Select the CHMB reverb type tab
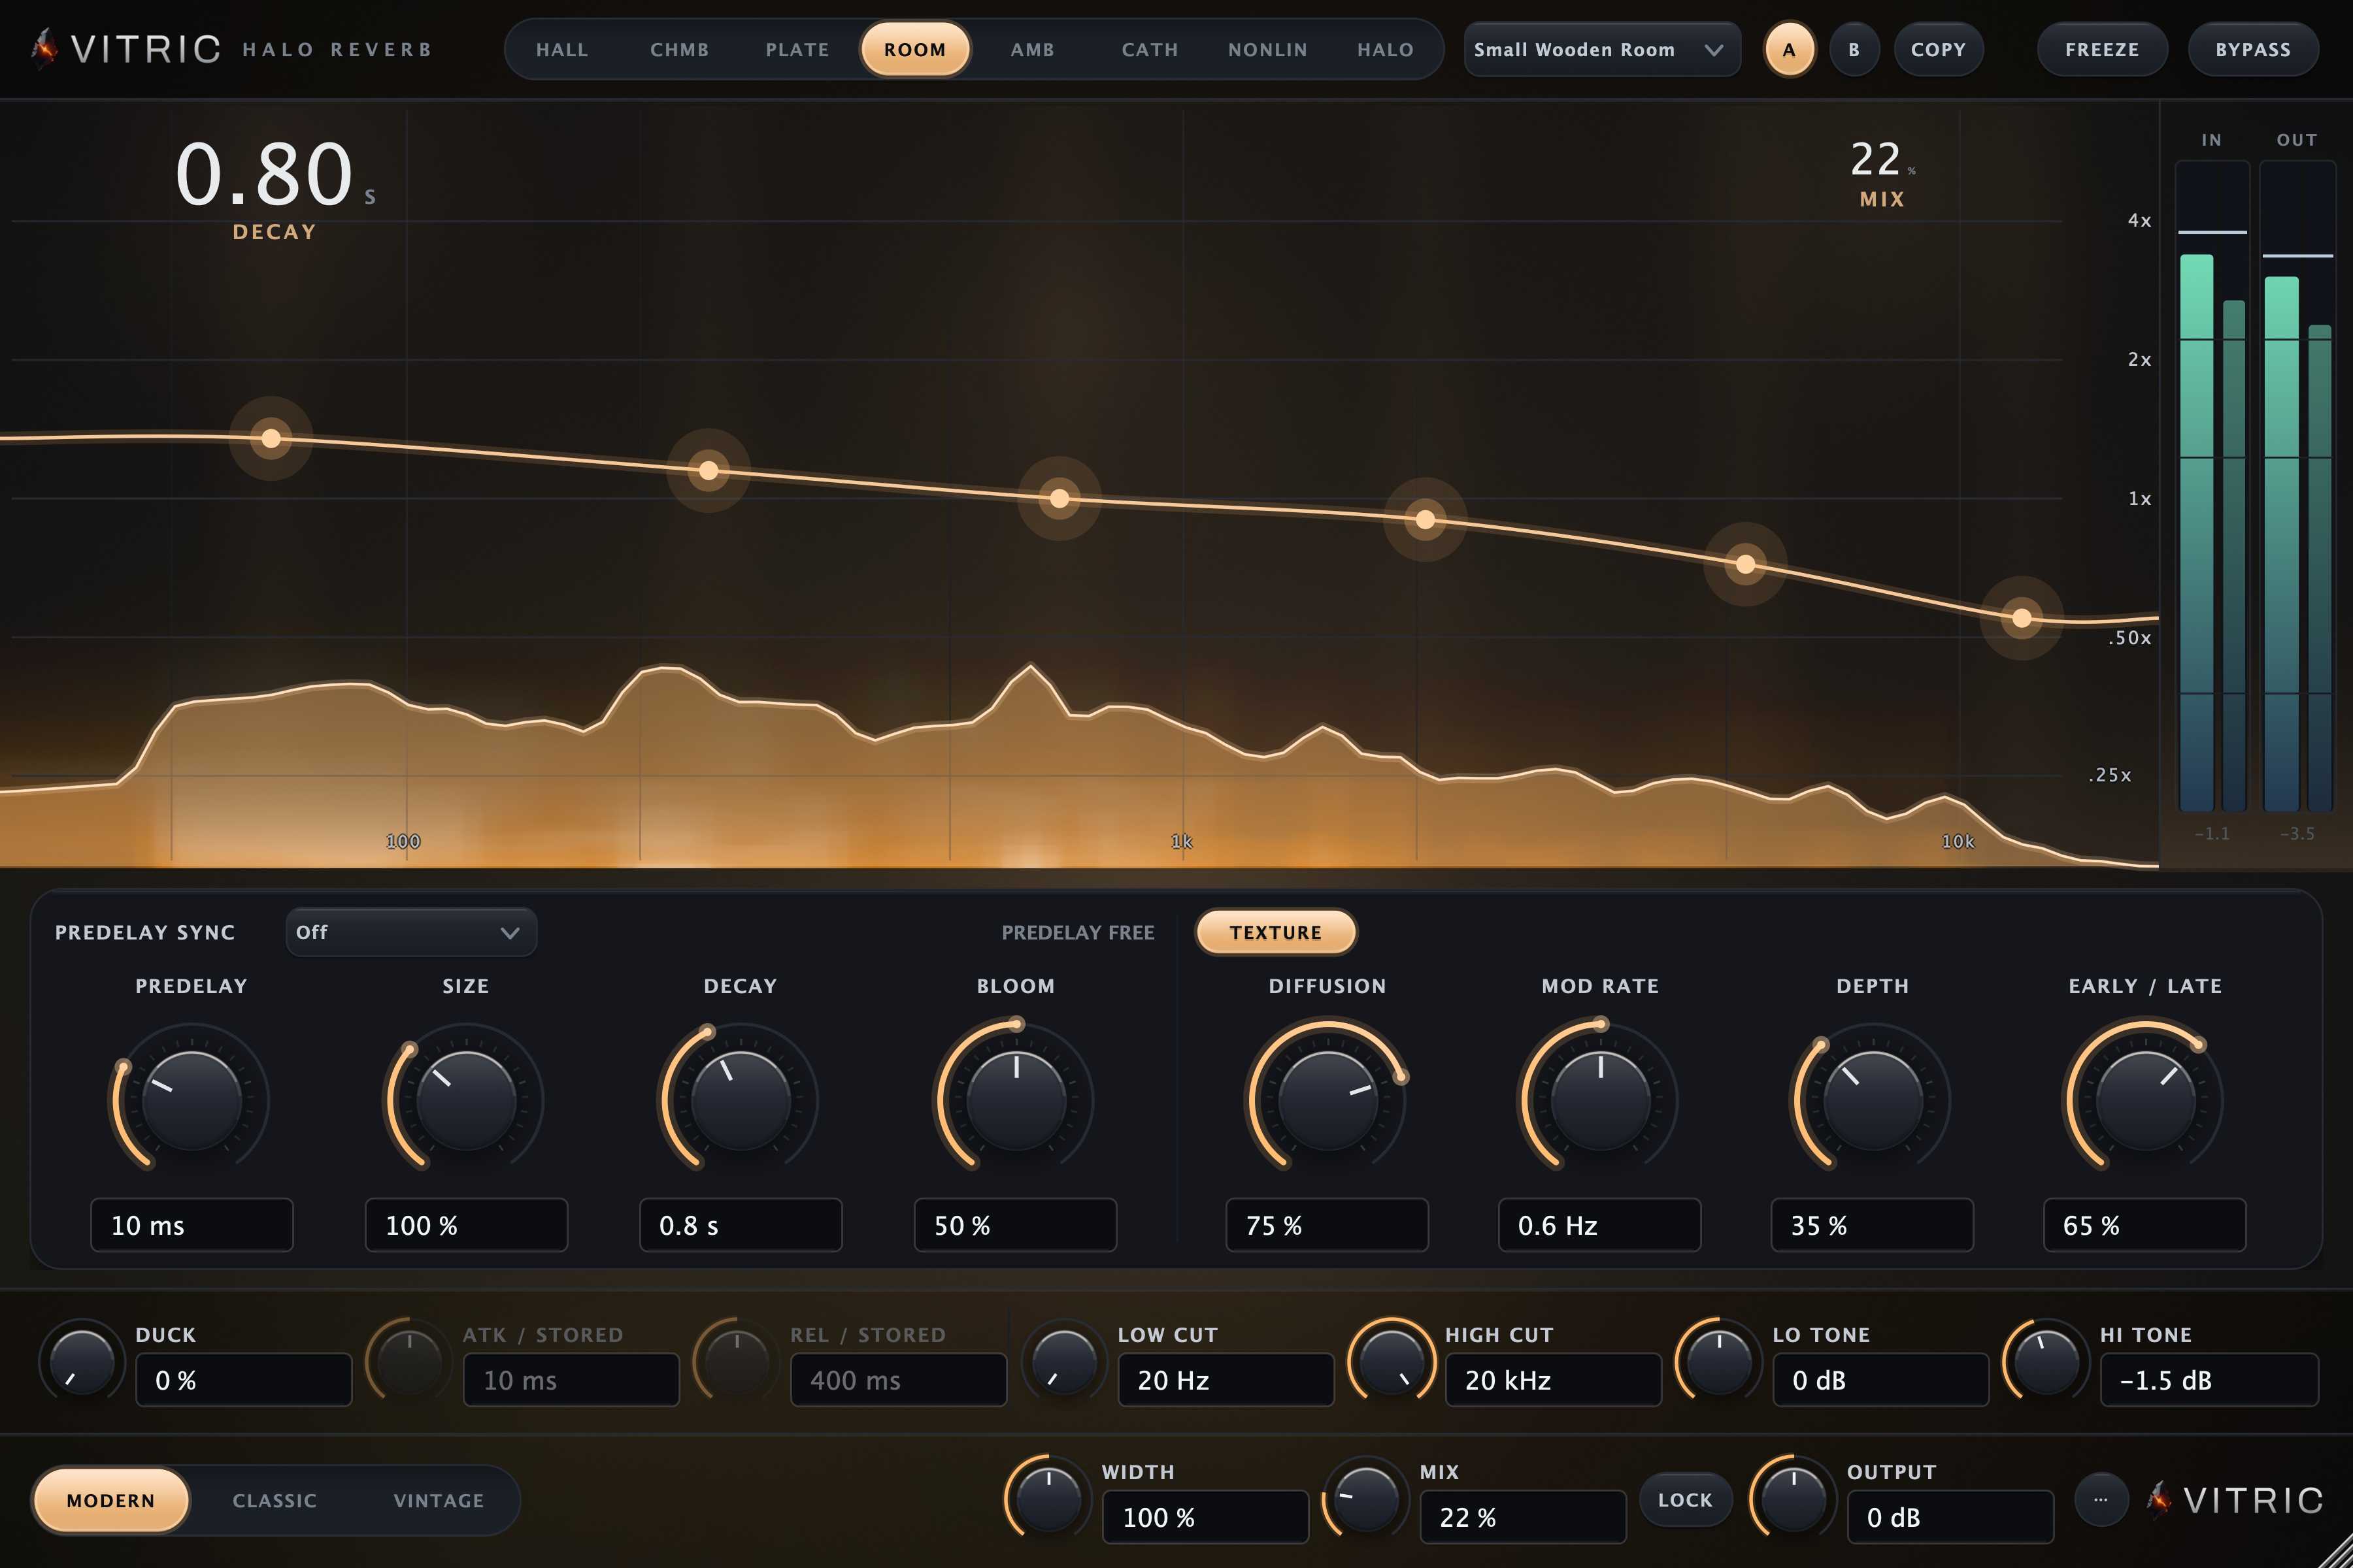The image size is (2353, 1568). 679,49
